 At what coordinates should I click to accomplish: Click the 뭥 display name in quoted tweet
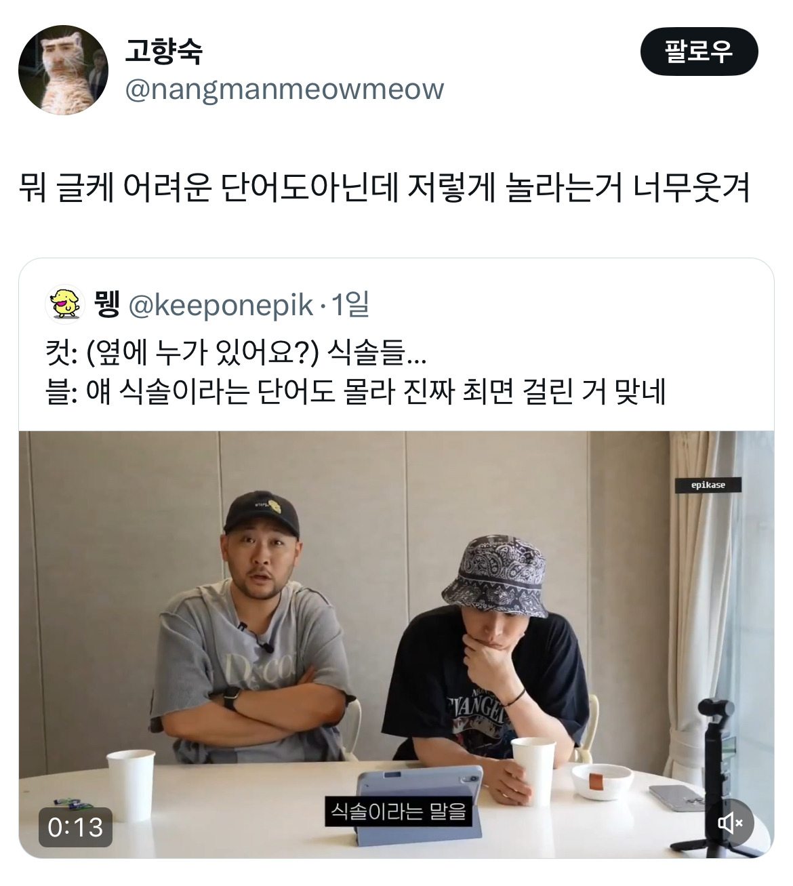tap(106, 305)
